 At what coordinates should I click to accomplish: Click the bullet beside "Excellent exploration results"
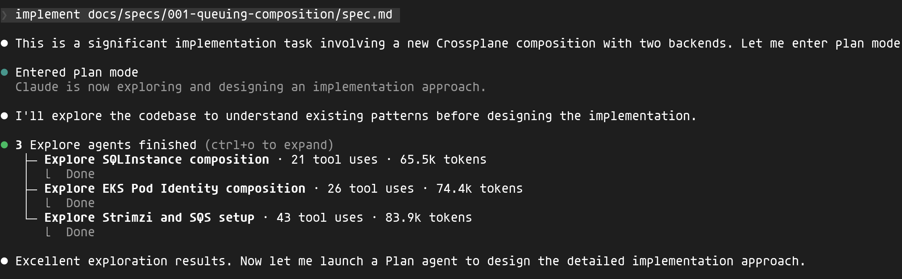(x=4, y=261)
